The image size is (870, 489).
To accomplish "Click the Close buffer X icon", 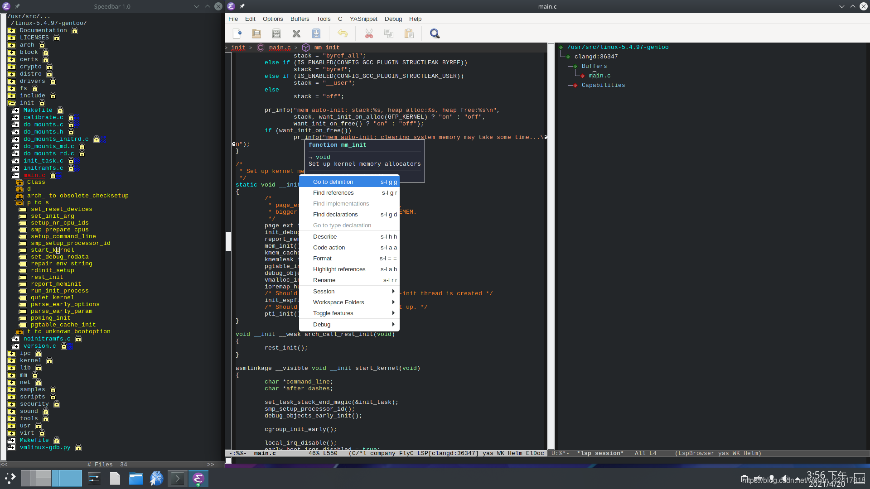I will coord(296,34).
